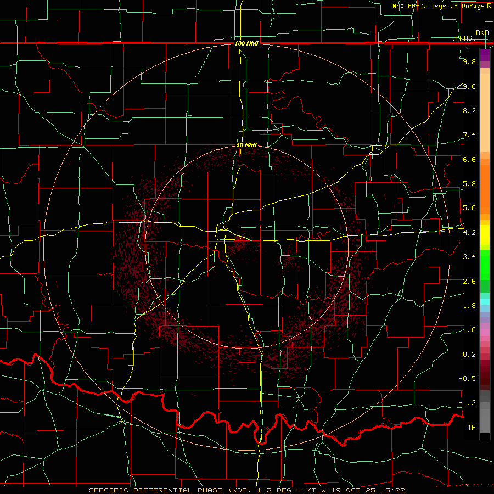Pick the gray segment beside TH
The height and width of the screenshot is (494, 494).
point(485,422)
